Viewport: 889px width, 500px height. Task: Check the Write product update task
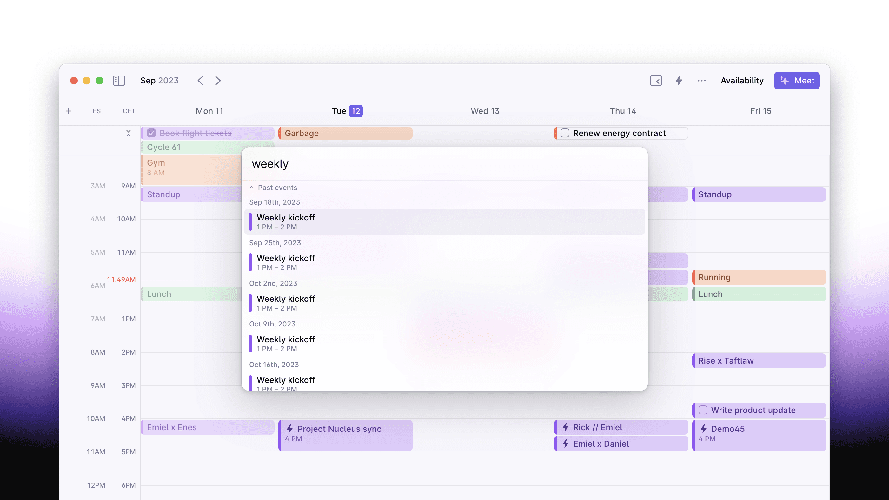(x=703, y=410)
